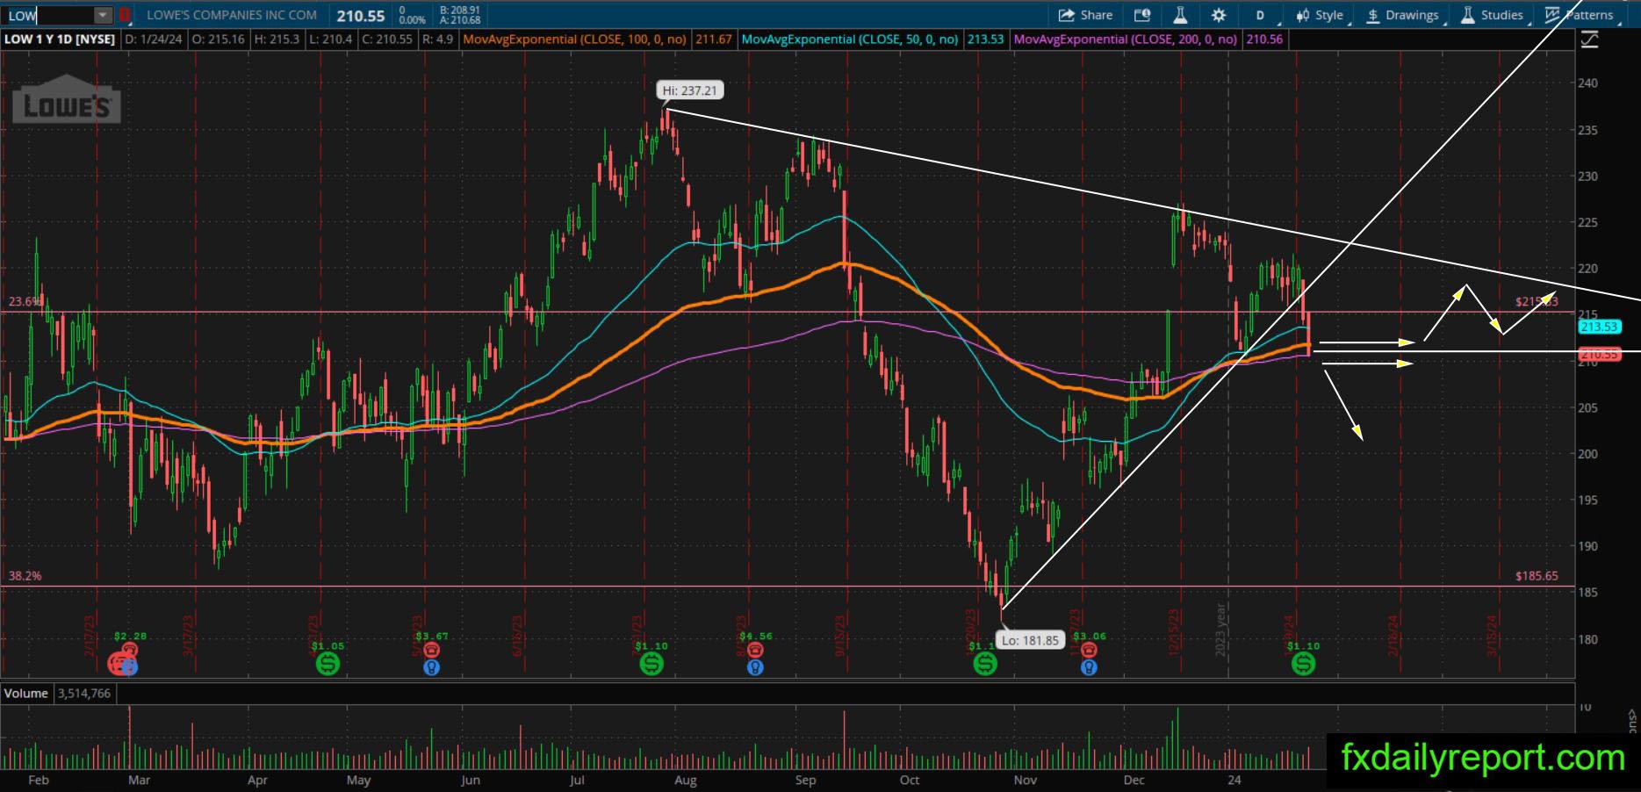Click the MovAvgExponential 50 study label
The image size is (1641, 792).
pos(850,40)
